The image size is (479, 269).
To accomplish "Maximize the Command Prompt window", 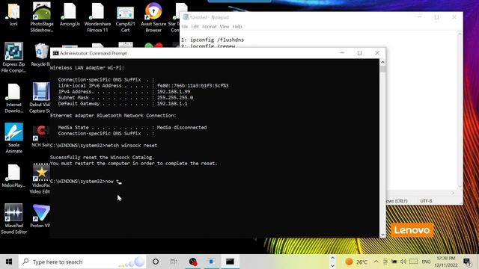I will [x=359, y=53].
